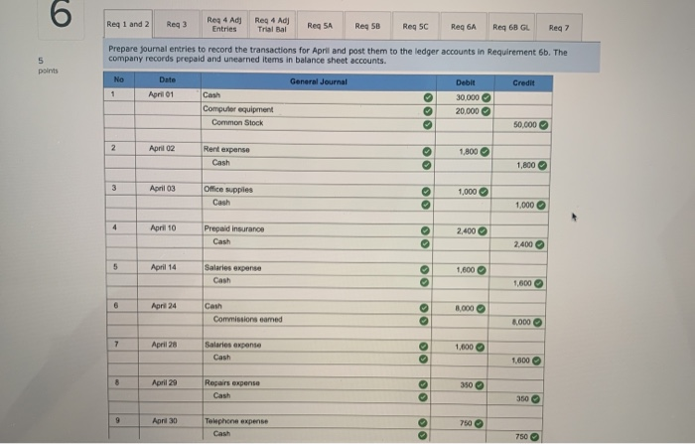Click the check icon next to 1,000 debit
Screen dimensions: 695x444
pos(484,192)
